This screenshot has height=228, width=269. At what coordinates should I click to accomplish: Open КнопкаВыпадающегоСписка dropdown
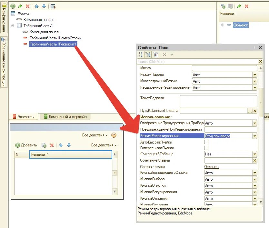(x=255, y=173)
